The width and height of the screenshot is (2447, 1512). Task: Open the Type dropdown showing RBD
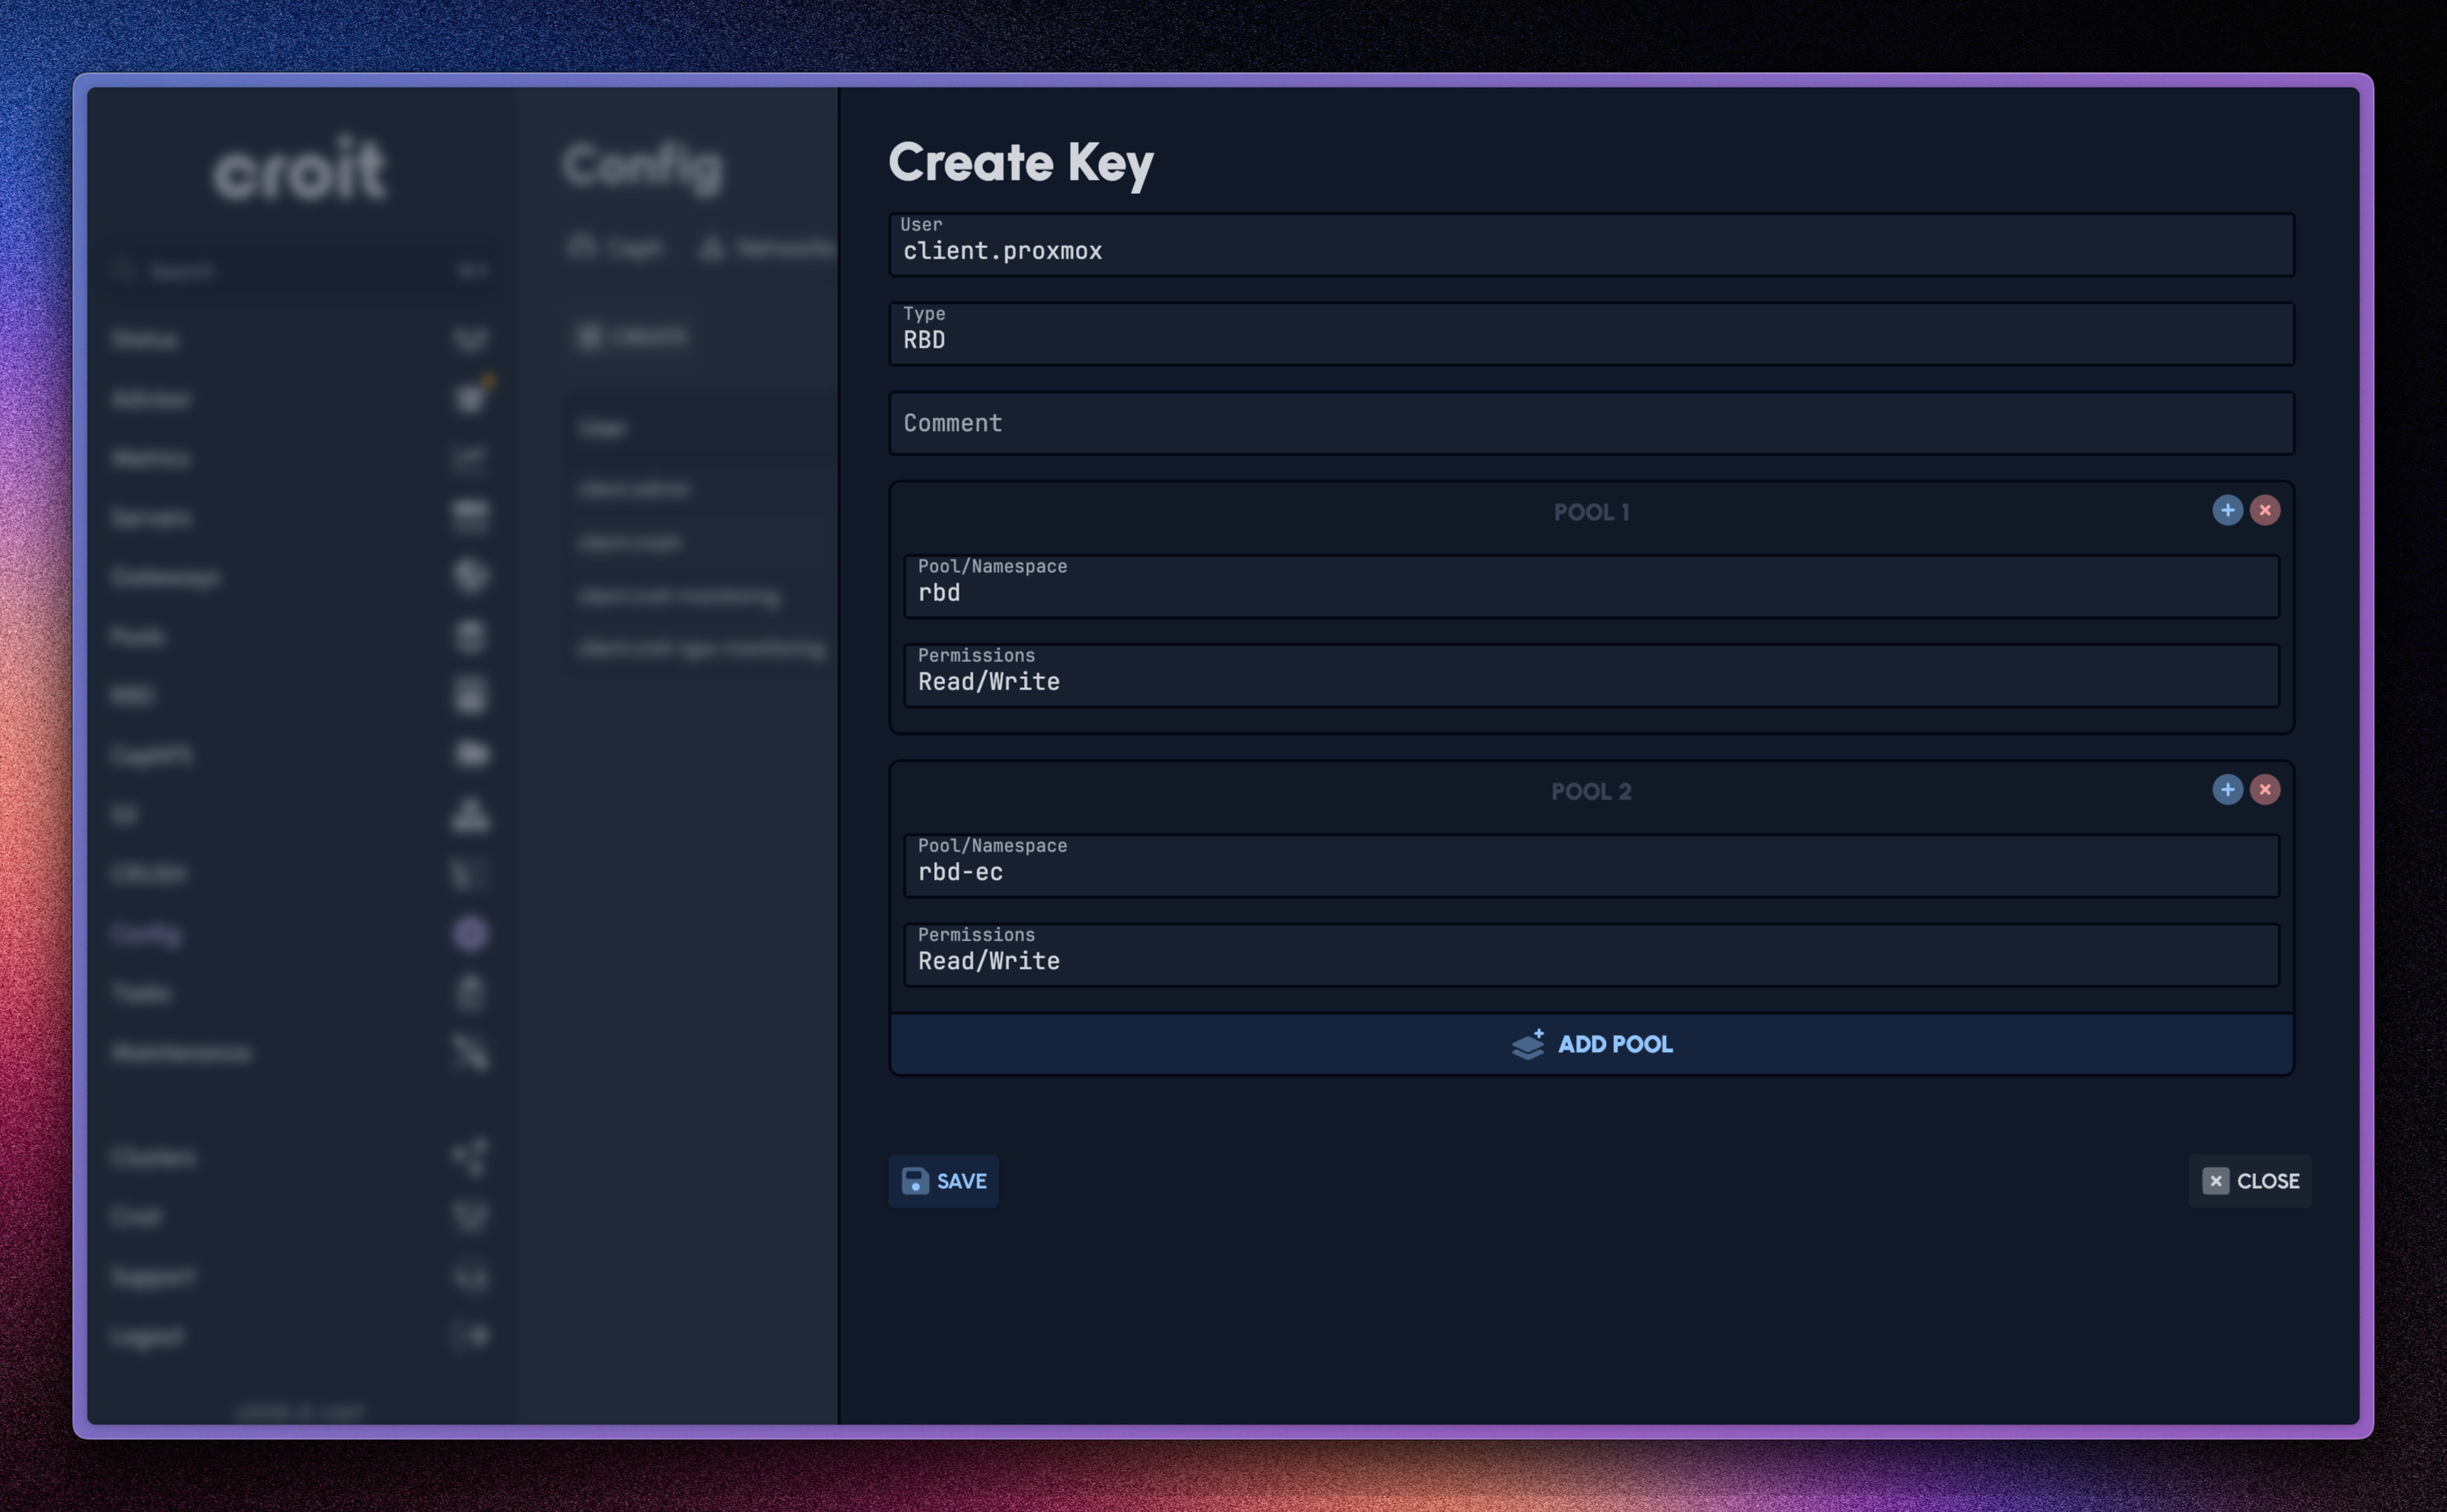point(1590,334)
